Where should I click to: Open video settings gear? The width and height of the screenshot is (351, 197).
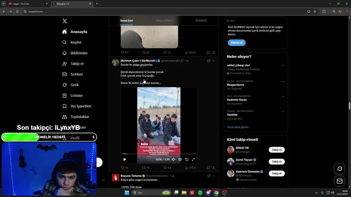click(180, 160)
